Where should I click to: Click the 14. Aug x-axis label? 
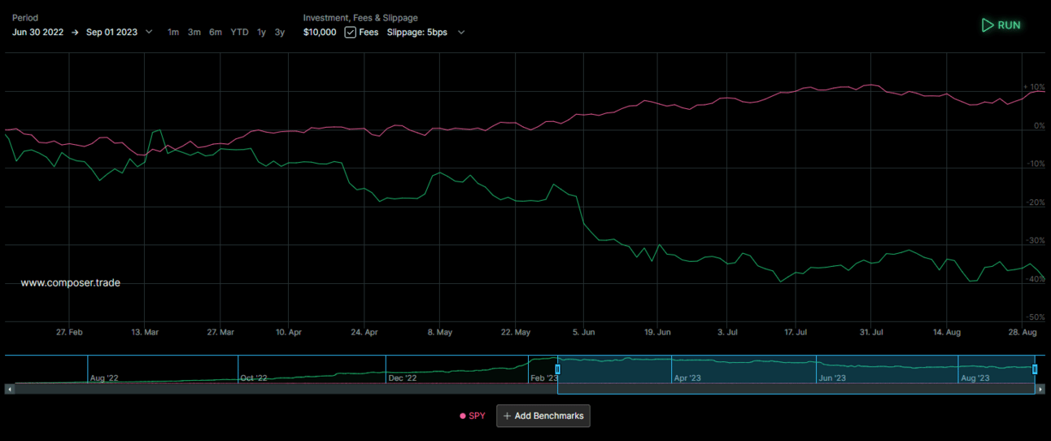point(946,332)
